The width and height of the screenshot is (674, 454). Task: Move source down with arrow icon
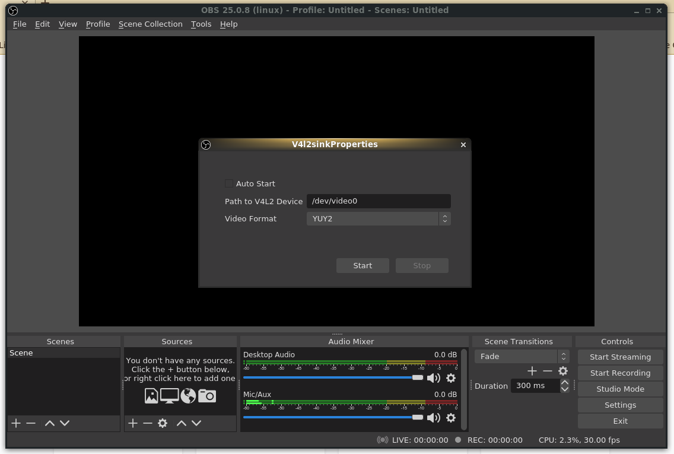(196, 423)
